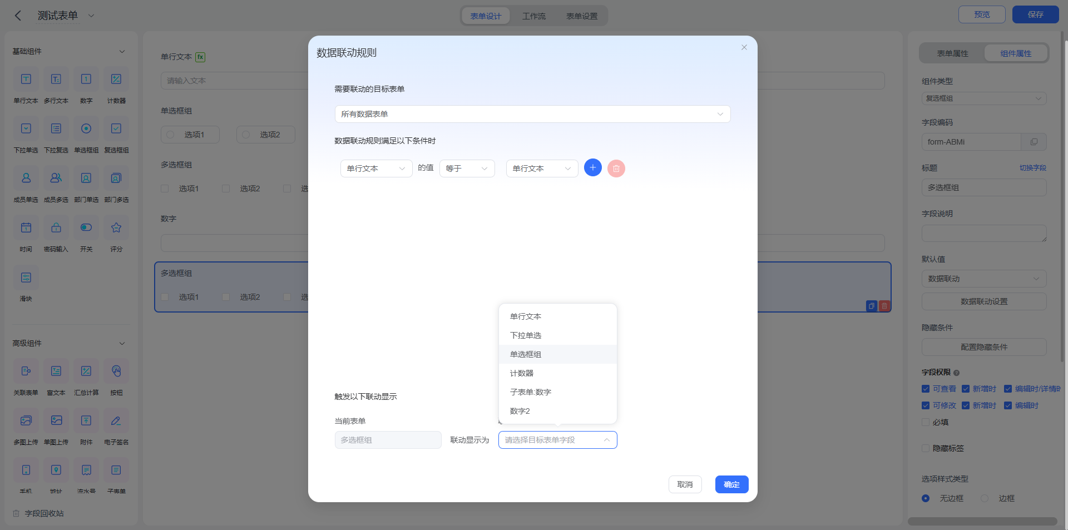
Task: Open the 组件类型 复选框组 dropdown
Action: coord(984,98)
